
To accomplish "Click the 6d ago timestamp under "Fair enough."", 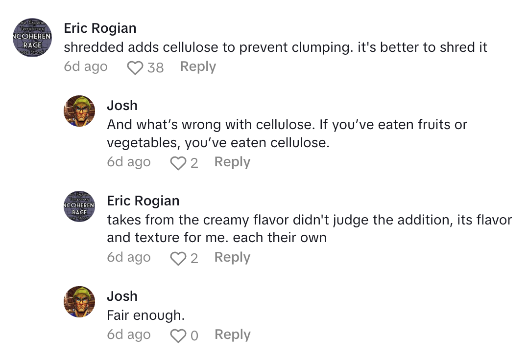I will (x=129, y=335).
